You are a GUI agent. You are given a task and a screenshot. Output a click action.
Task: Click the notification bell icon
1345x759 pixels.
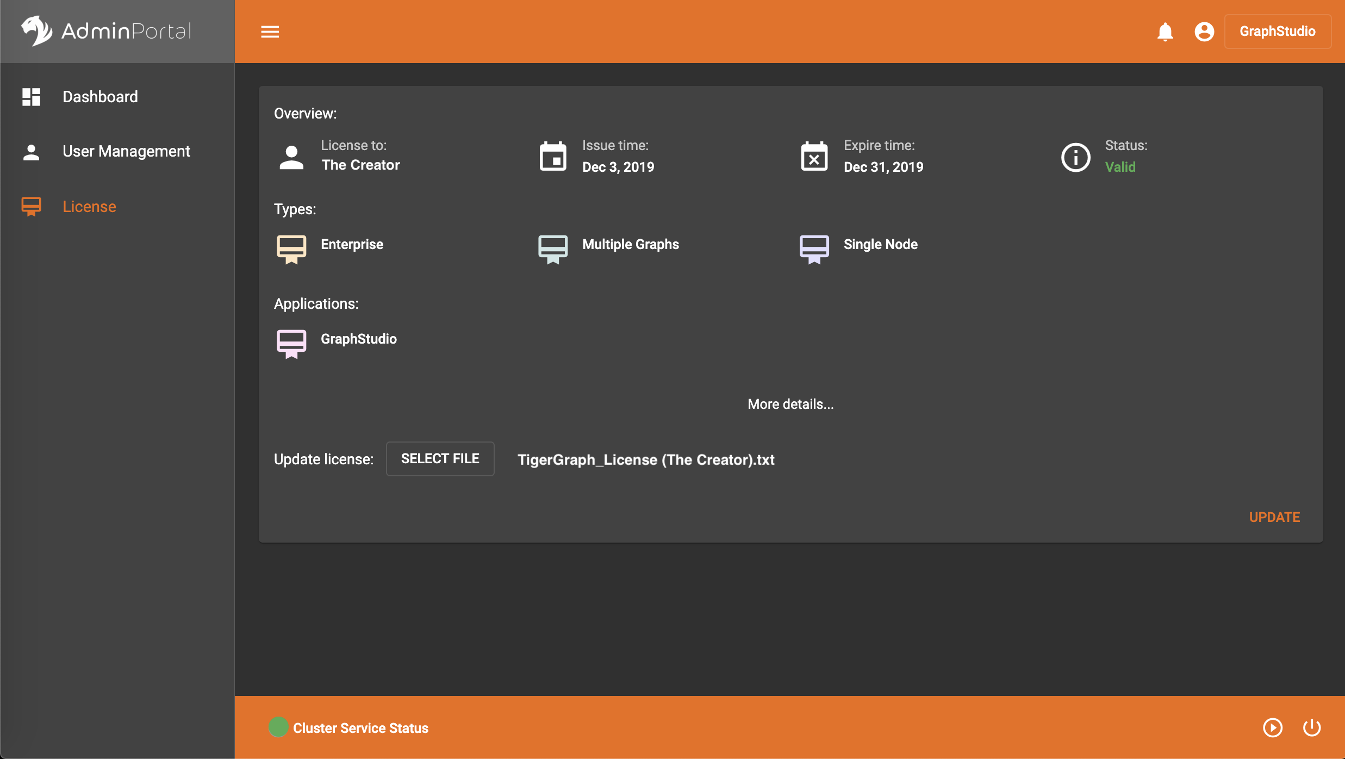(1165, 32)
